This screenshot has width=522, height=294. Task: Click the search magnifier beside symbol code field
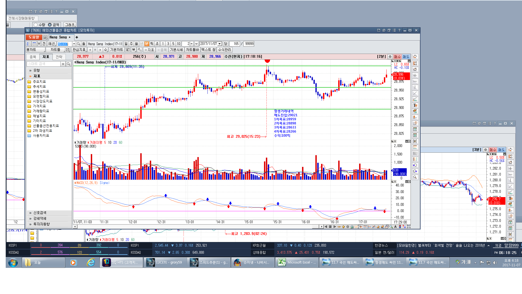coord(79,44)
